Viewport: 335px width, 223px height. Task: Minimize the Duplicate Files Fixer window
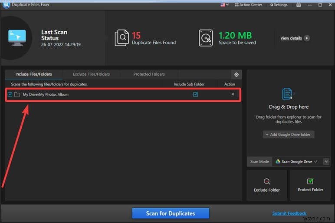pyautogui.click(x=310, y=5)
